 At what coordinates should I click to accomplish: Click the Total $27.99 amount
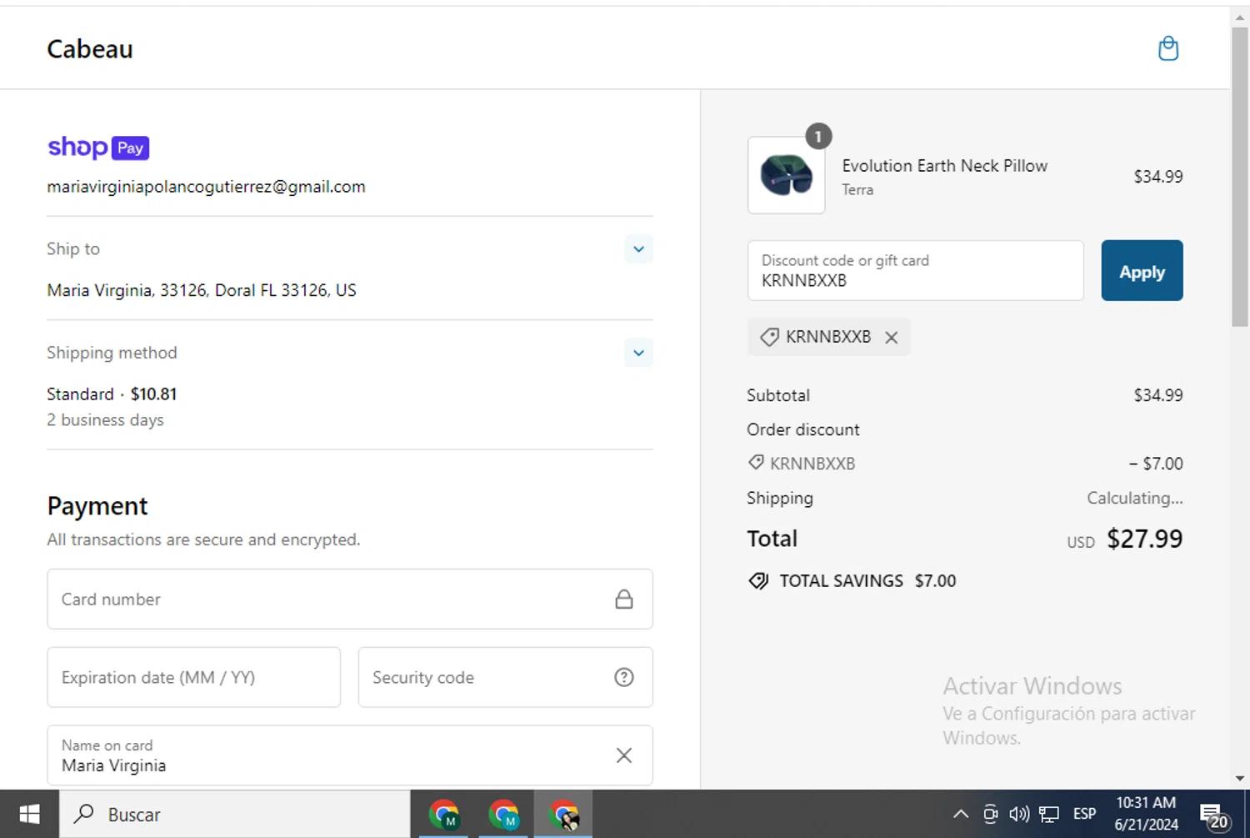(1144, 539)
